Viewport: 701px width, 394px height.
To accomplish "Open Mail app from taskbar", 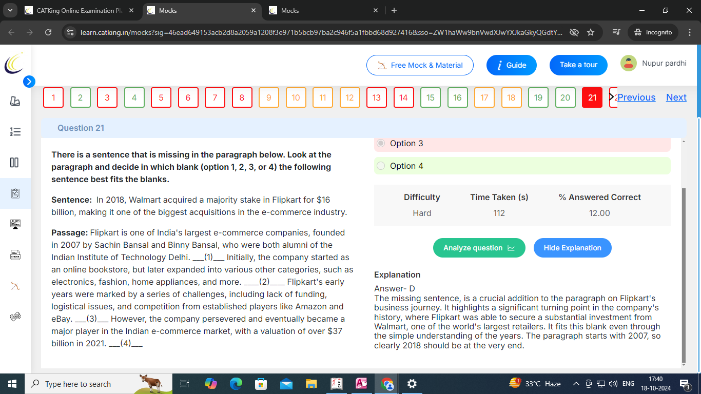I will (286, 384).
